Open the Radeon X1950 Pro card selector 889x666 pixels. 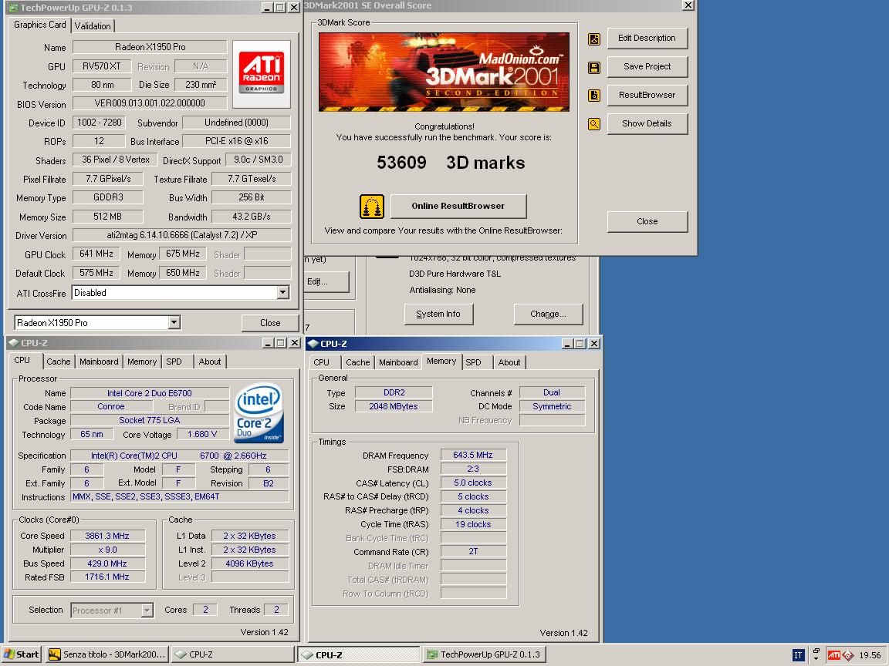[x=174, y=323]
